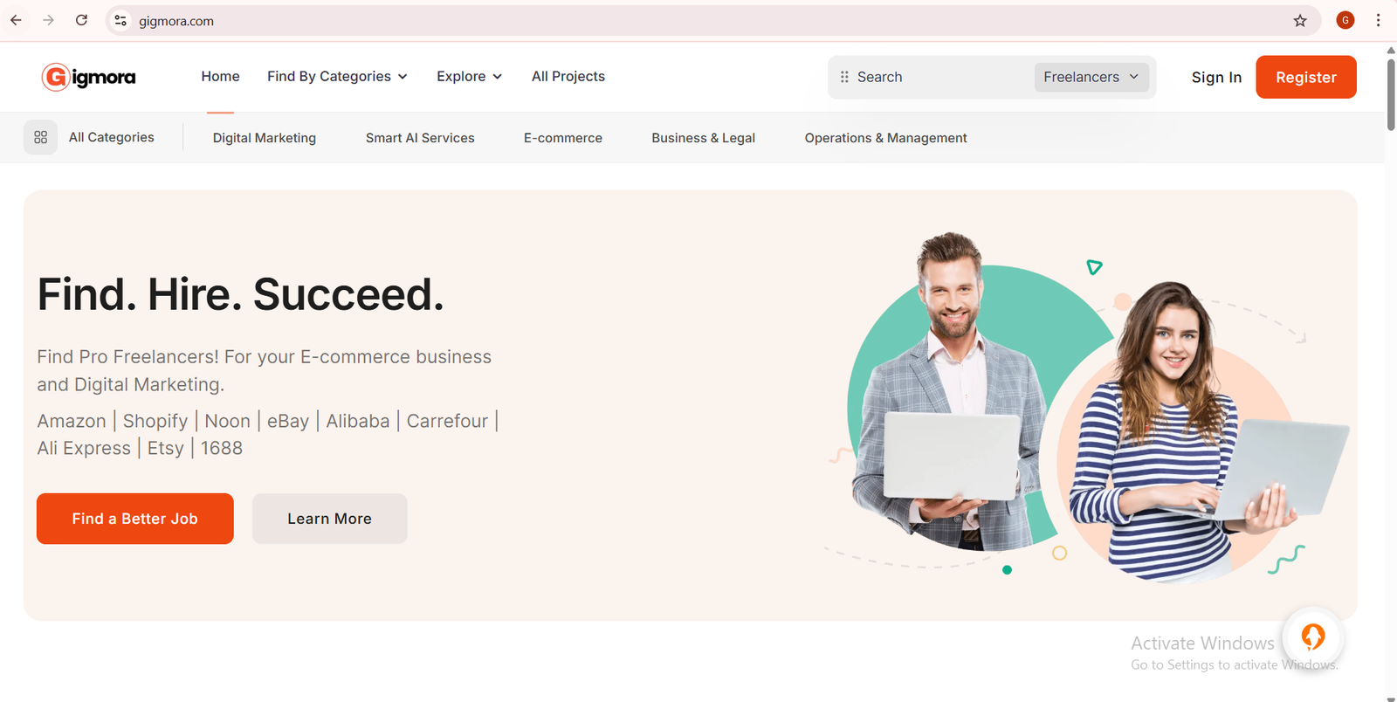Bookmark this page with the star icon
This screenshot has width=1397, height=702.
click(x=1300, y=20)
